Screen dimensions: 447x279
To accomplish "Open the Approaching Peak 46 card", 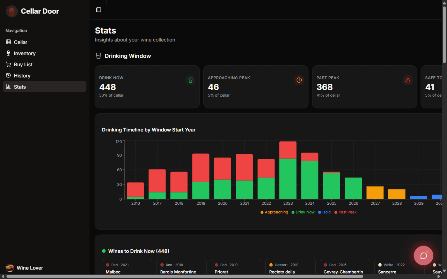I will pos(256,87).
